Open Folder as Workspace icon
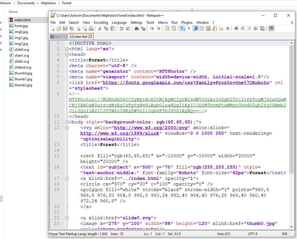 [221, 28]
